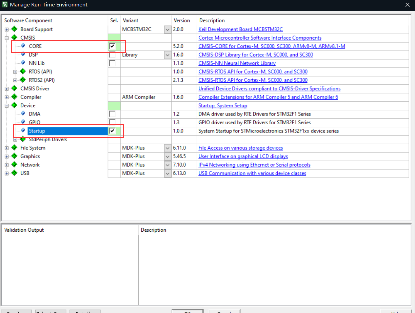This screenshot has height=313, width=415.
Task: Close the Manage Run-Time Environment dialog
Action: (408, 5)
